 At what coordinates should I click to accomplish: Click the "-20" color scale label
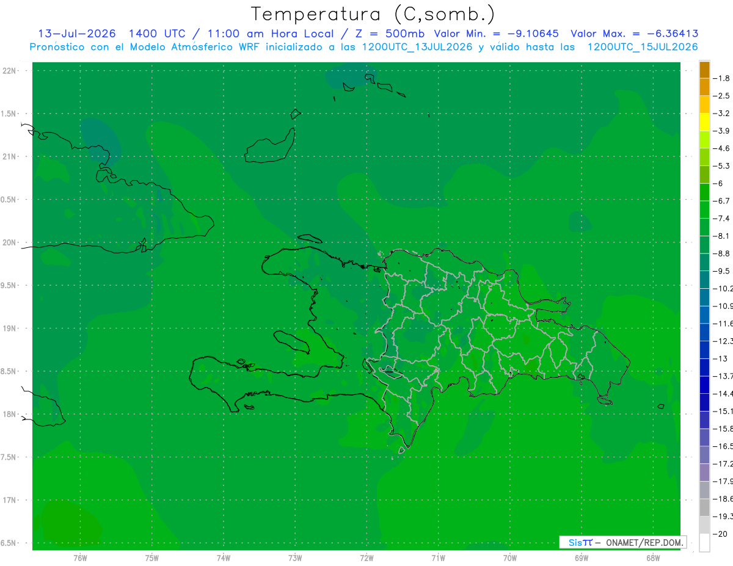click(720, 534)
